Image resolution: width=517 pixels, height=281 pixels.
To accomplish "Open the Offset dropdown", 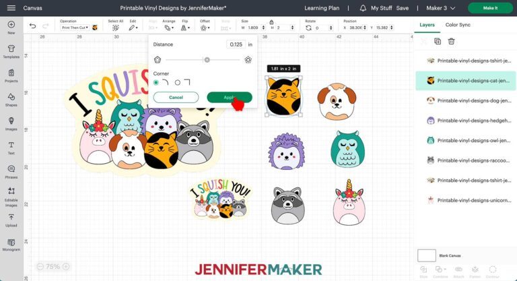I will click(205, 28).
